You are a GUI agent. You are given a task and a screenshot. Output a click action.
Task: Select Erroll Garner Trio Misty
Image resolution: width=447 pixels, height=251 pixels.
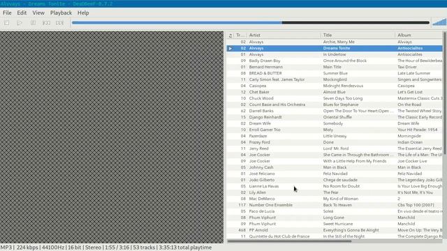(x=335, y=130)
